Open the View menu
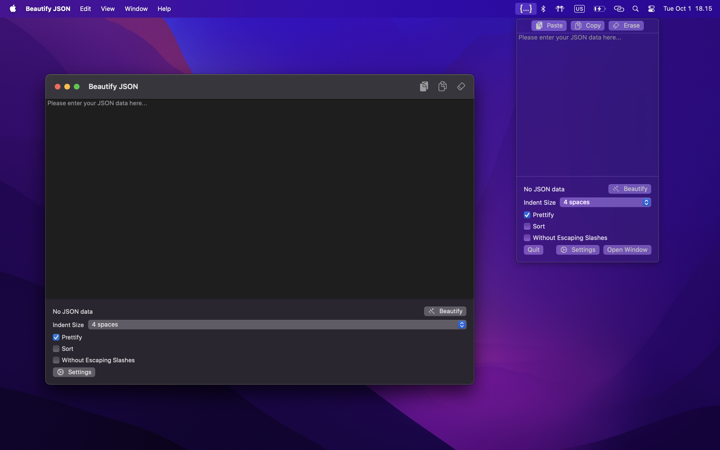Screen dimensions: 720x450 [x=107, y=9]
